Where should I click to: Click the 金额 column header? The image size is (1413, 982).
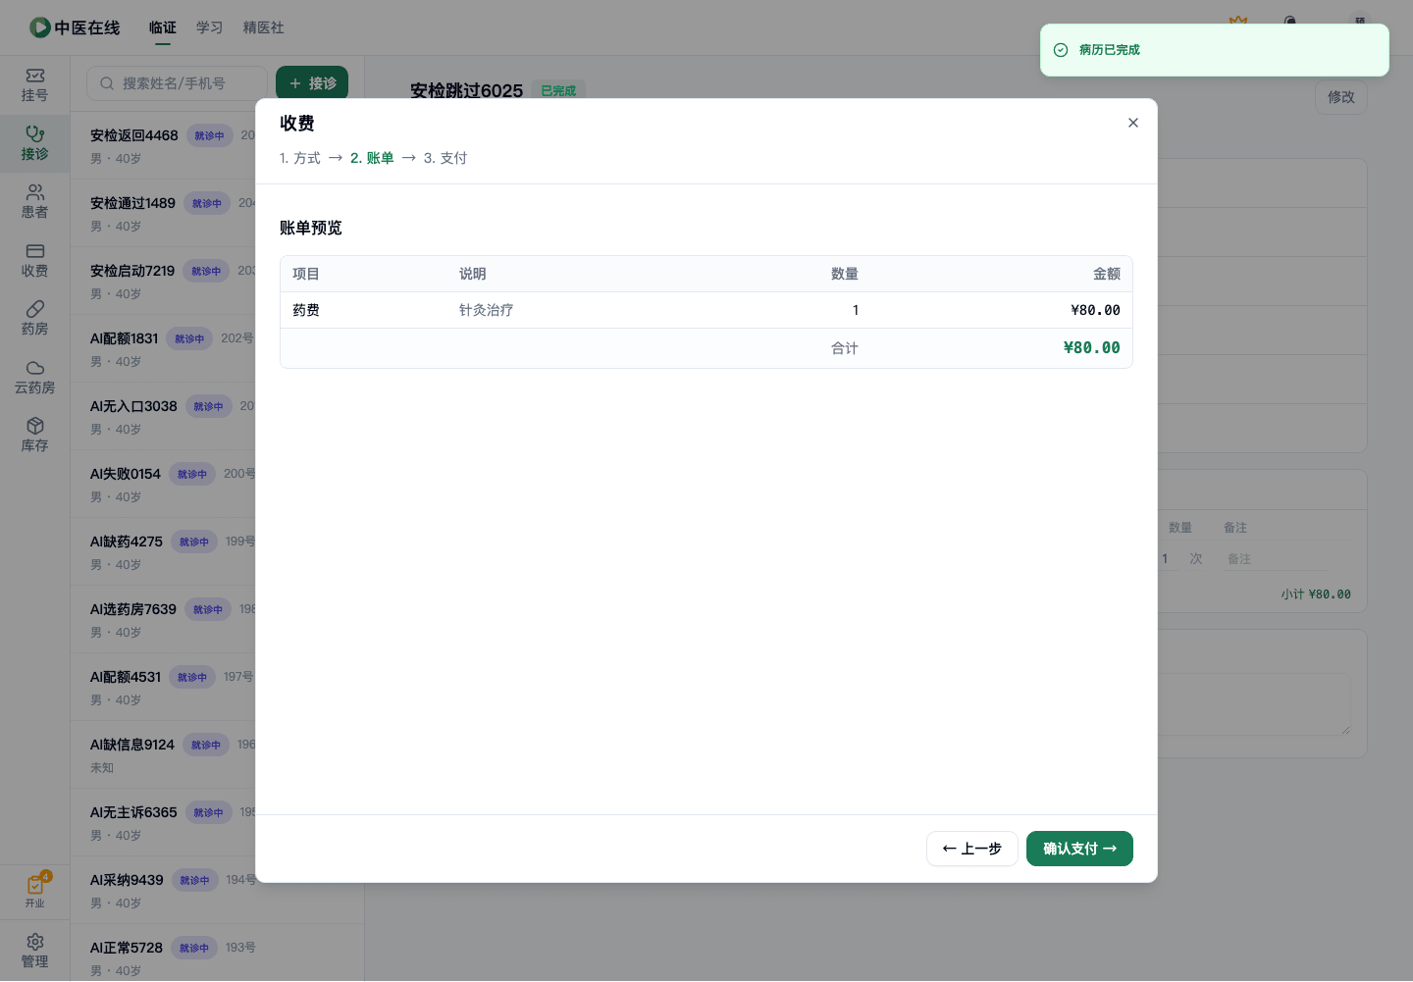1107,274
